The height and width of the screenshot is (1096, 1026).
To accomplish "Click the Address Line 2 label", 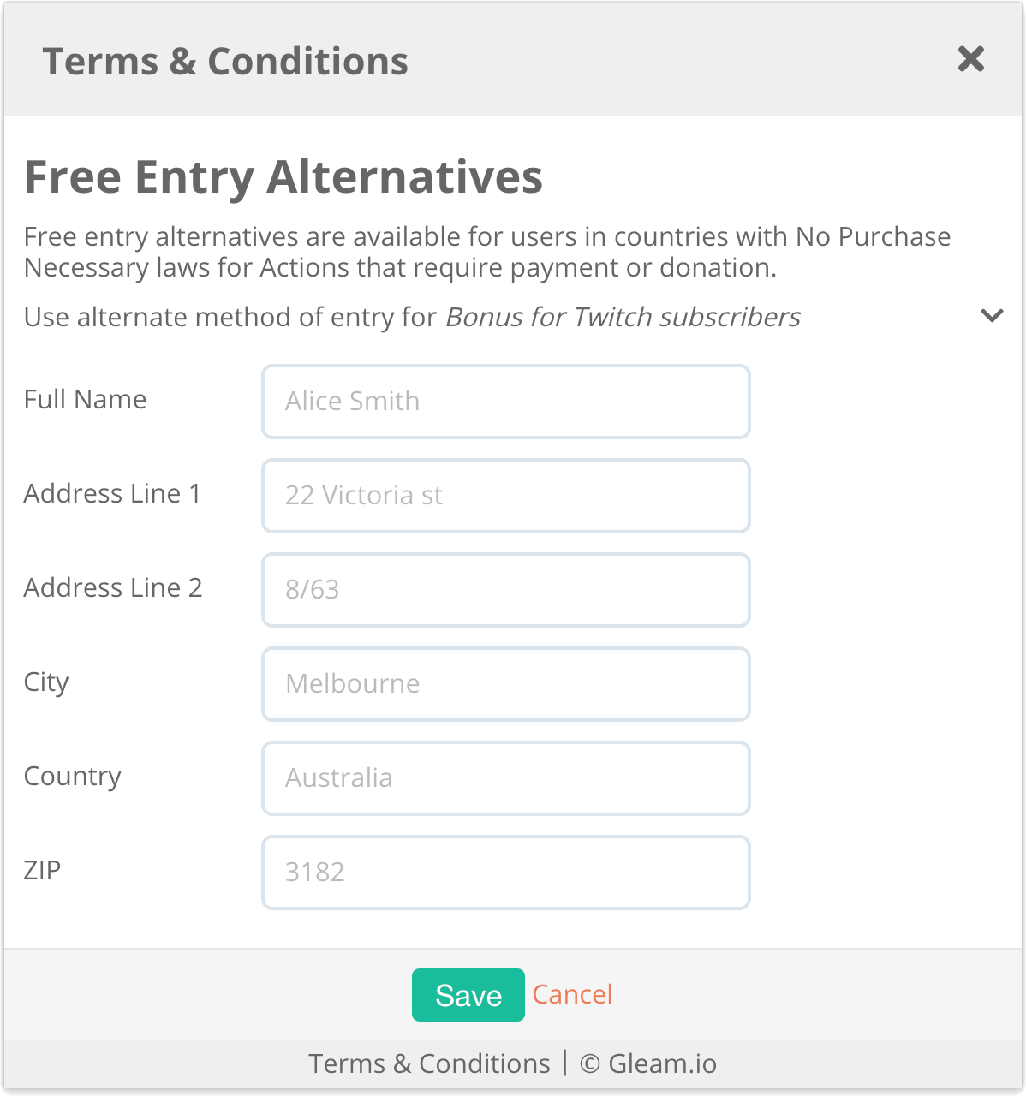I will (112, 588).
